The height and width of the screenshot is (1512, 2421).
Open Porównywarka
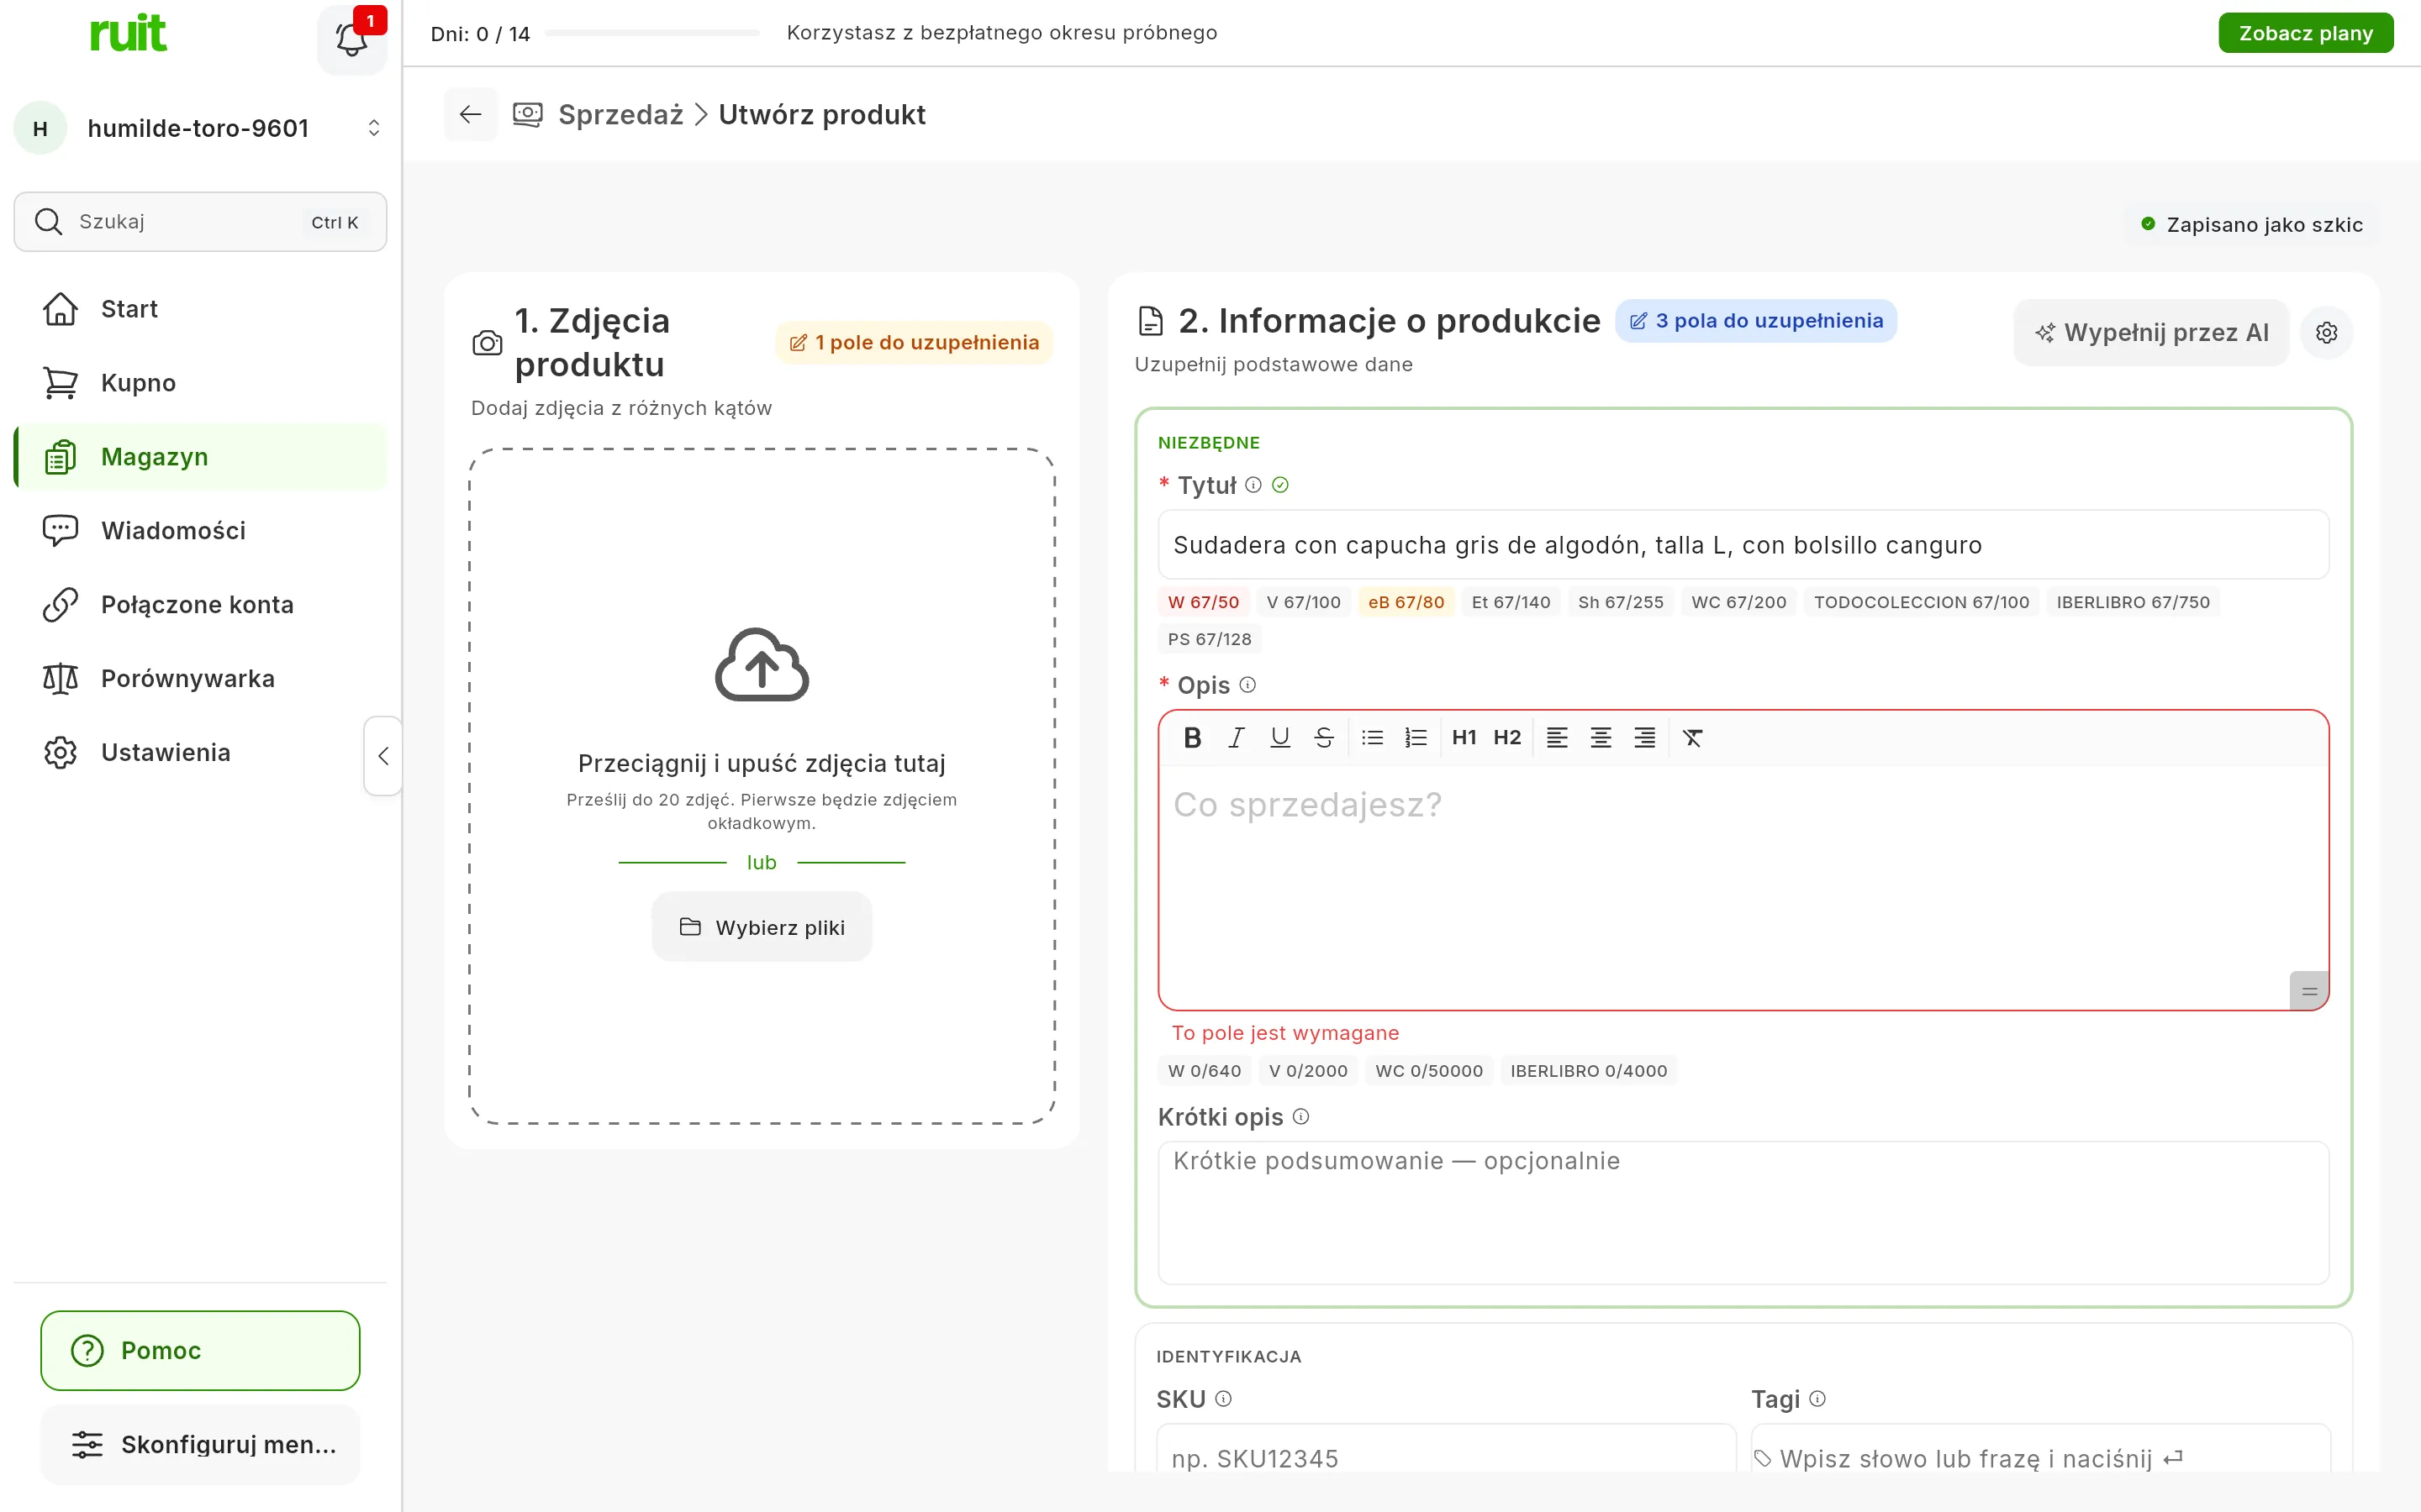coord(201,679)
